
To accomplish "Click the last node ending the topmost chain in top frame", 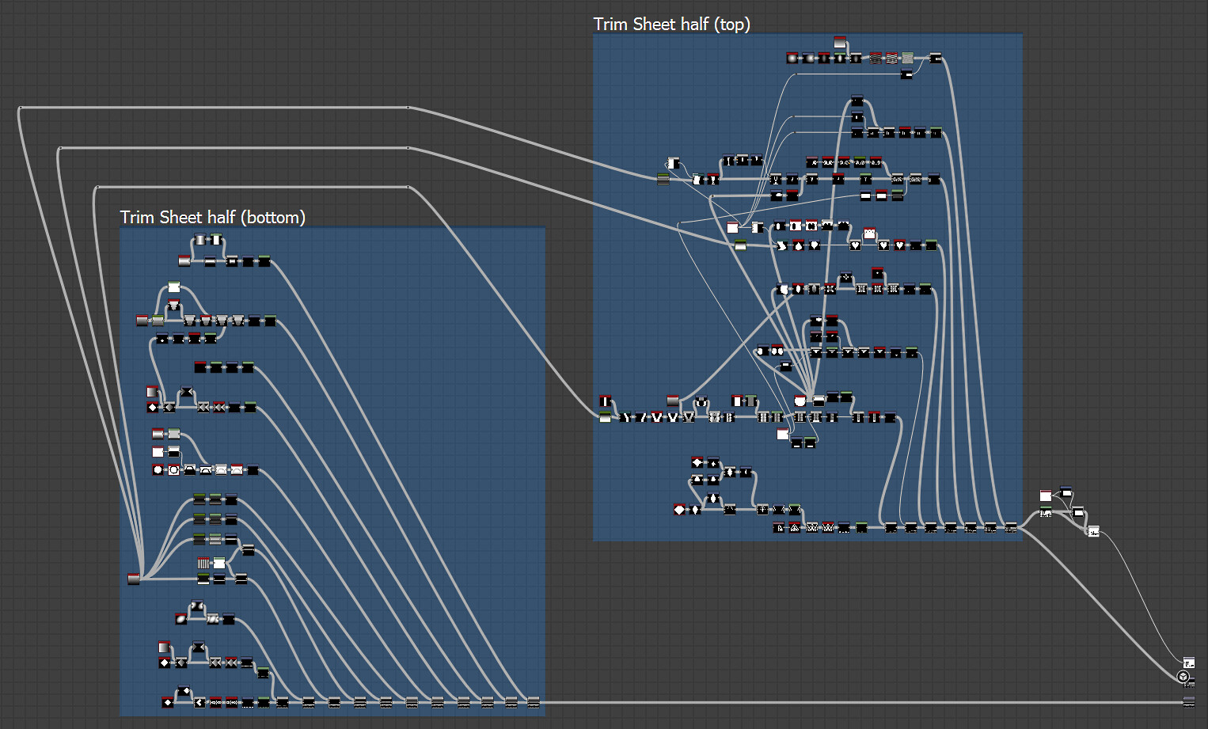I will [x=935, y=58].
